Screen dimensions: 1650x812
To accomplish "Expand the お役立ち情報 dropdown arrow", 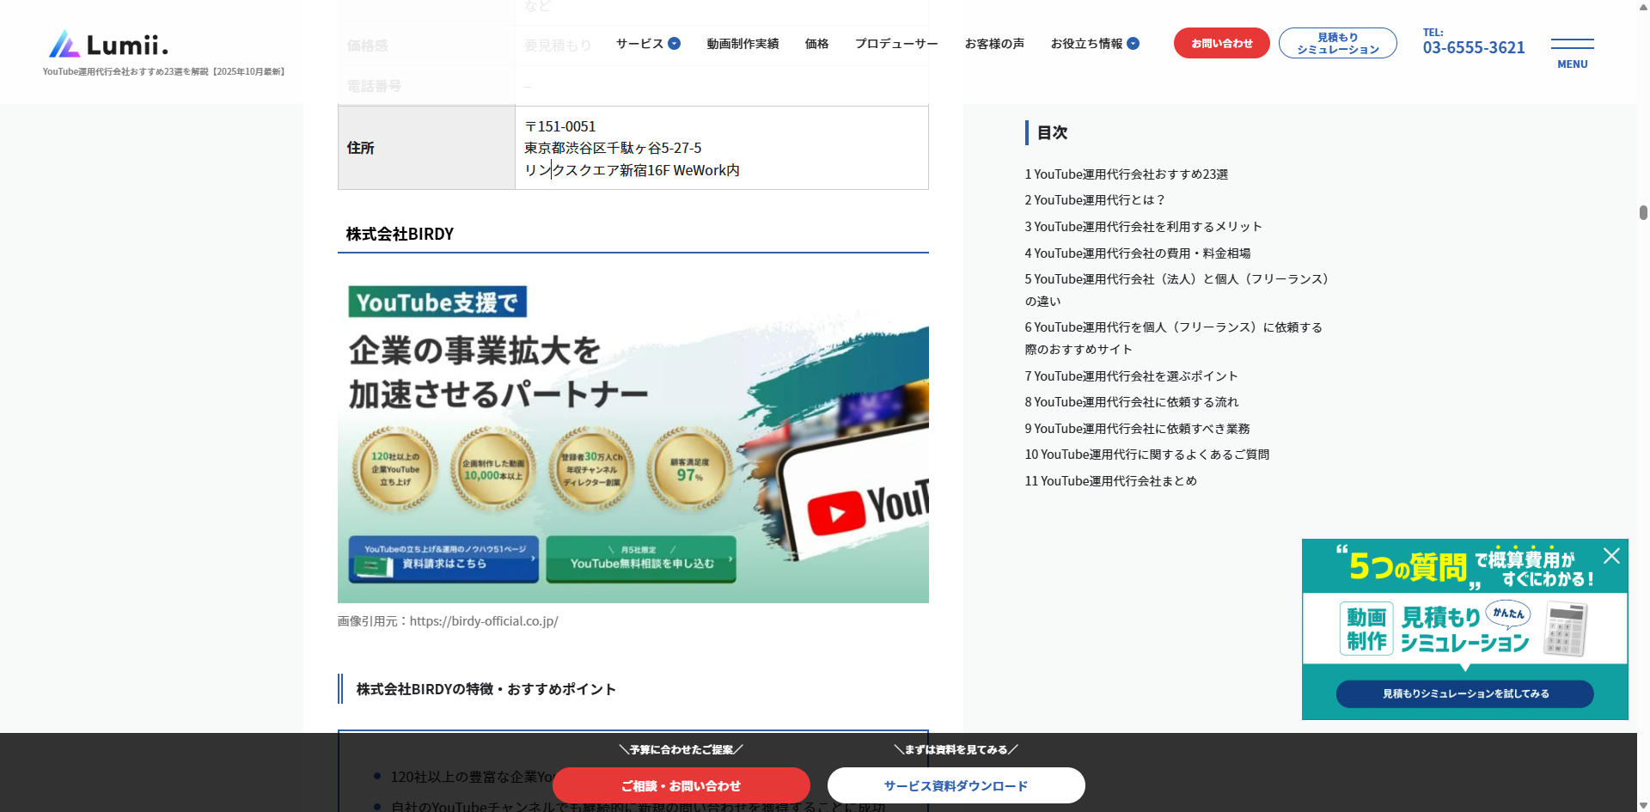I will (1134, 44).
